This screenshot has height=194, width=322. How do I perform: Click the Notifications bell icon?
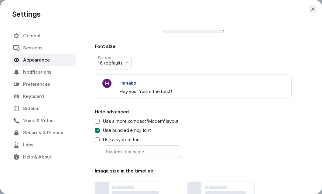pyautogui.click(x=16, y=72)
